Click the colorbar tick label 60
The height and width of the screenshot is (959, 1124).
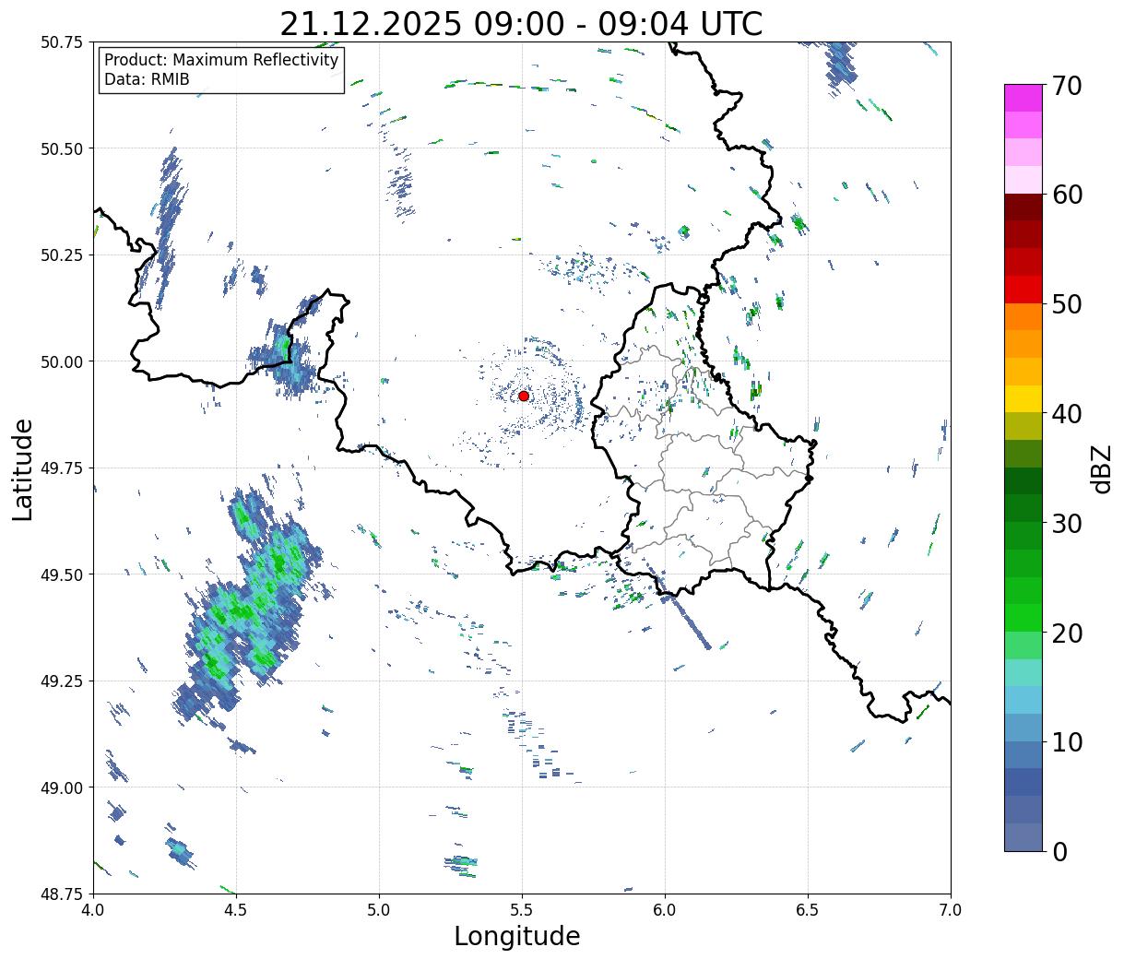pos(1067,195)
